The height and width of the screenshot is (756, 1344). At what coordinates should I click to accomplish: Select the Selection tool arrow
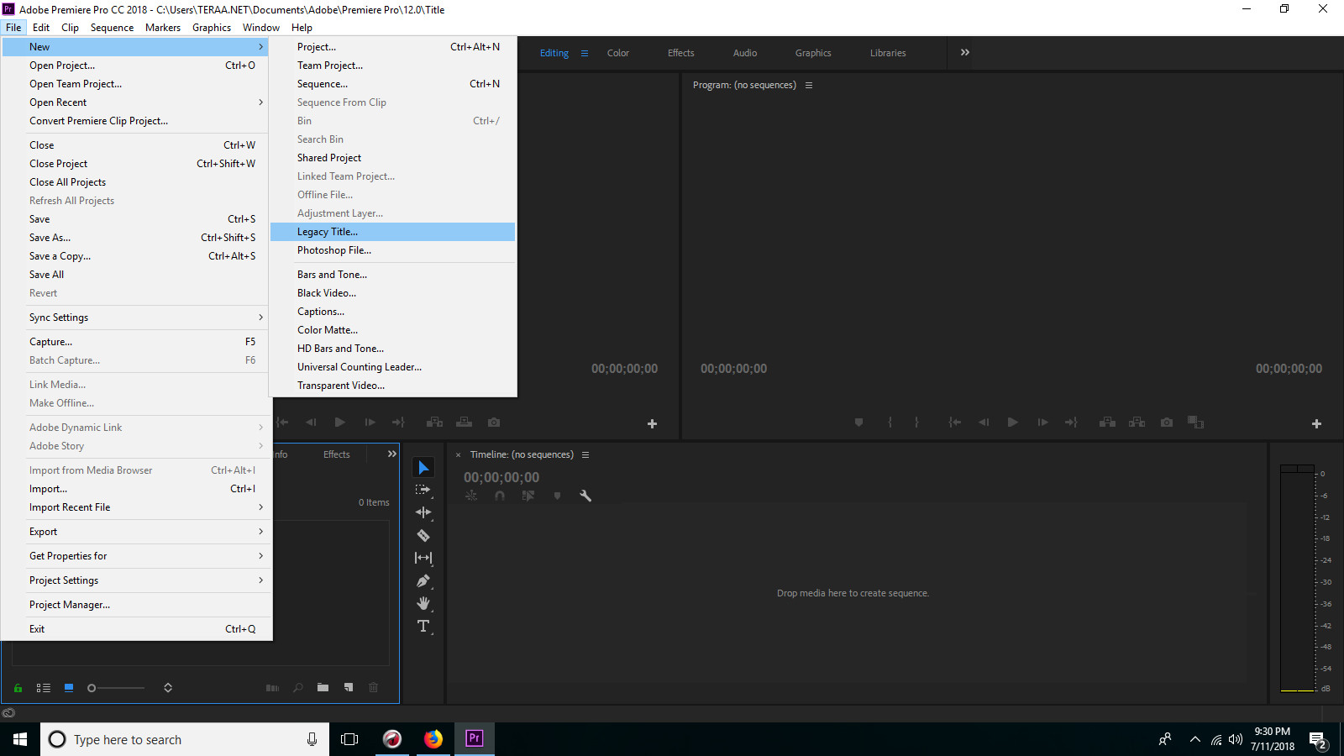click(x=423, y=467)
